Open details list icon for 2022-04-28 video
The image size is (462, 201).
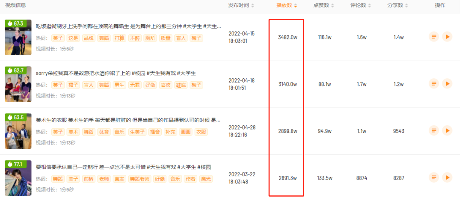coord(434,130)
